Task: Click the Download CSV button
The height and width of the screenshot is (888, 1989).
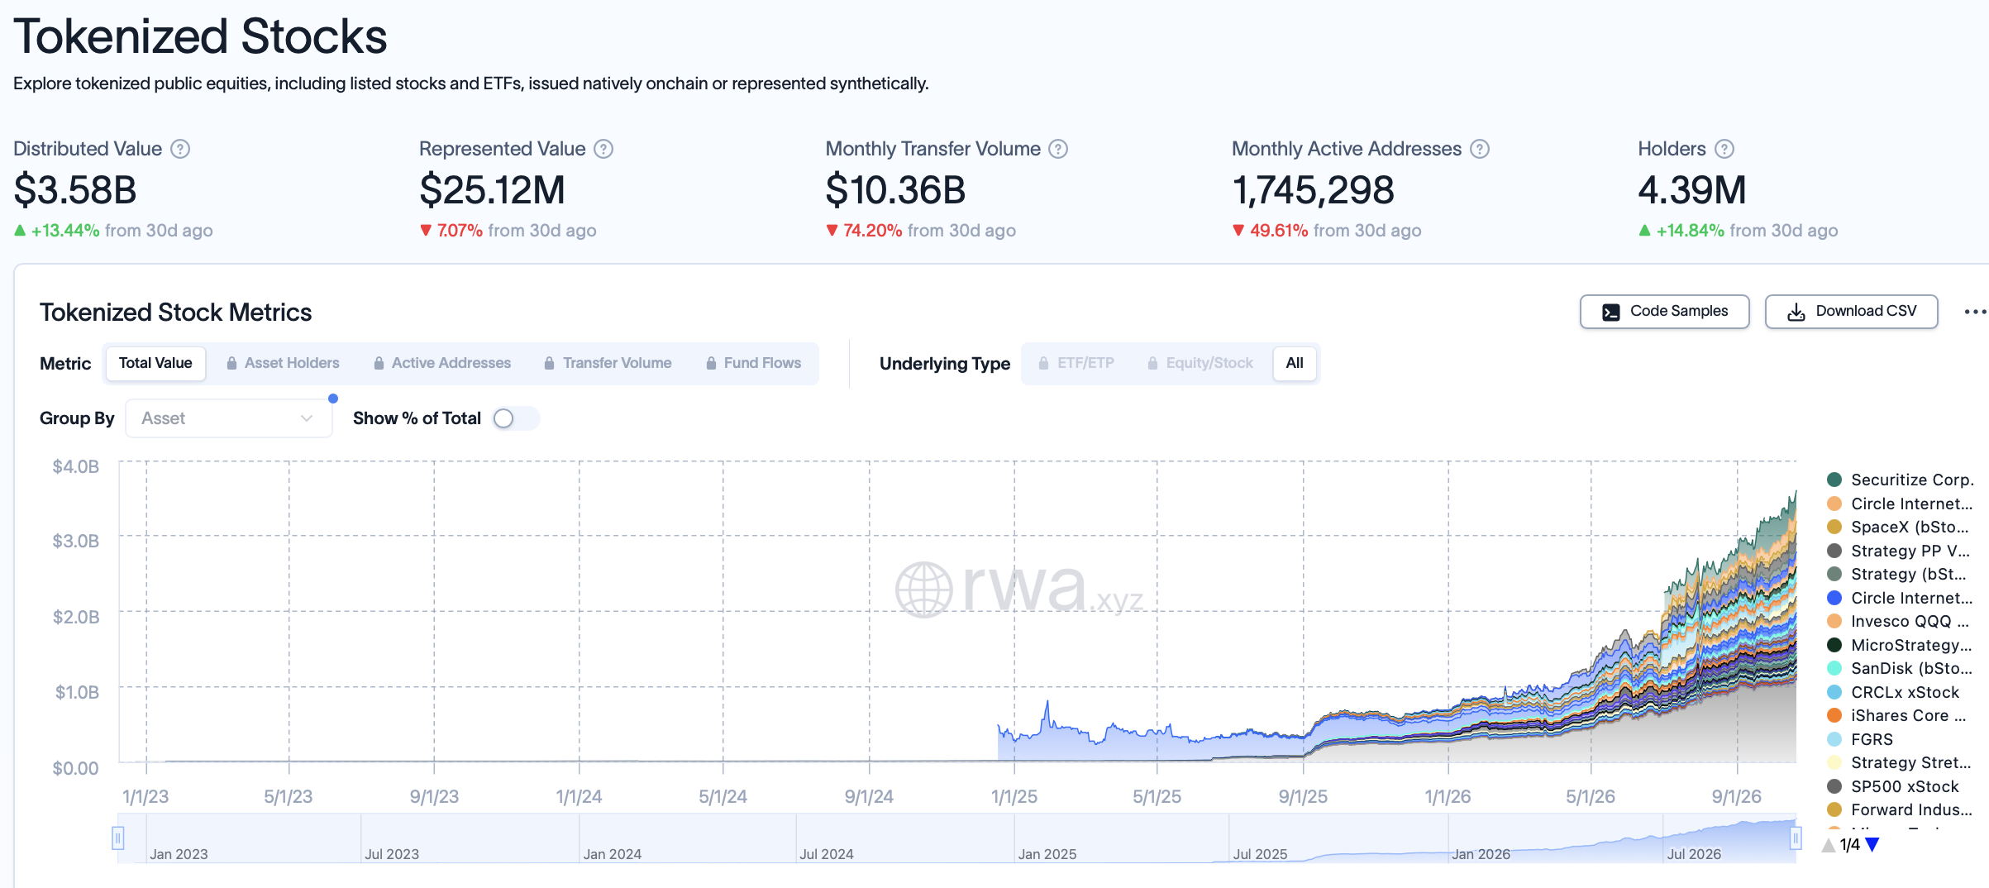Action: [1852, 312]
